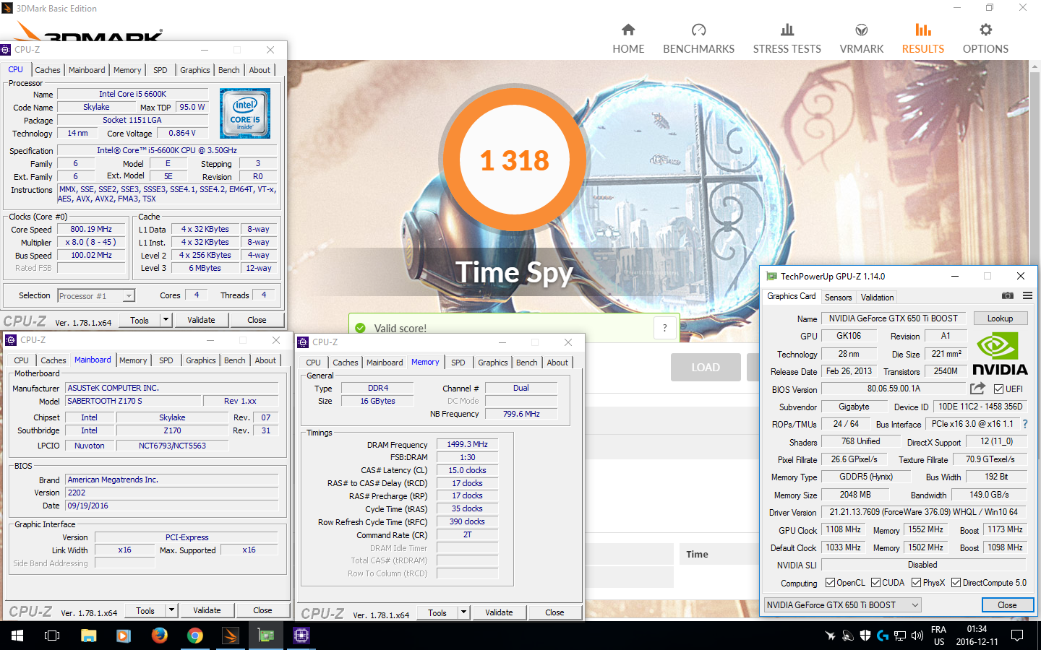Click the DRAM Frequency value 1499.3 MHz
The height and width of the screenshot is (650, 1041).
pos(467,445)
